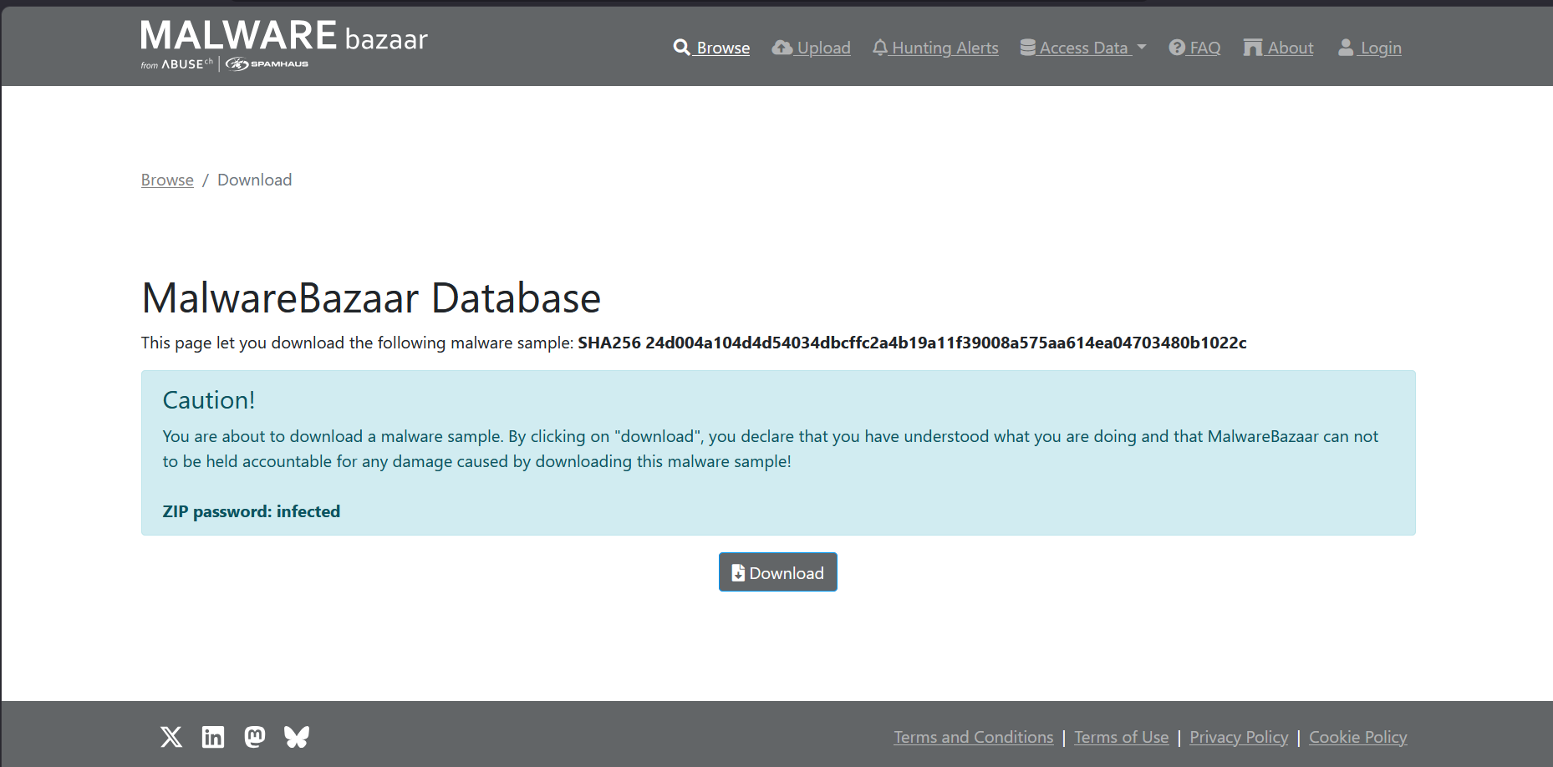Click the 'Caution!' heading
Image resolution: width=1553 pixels, height=767 pixels.
point(209,400)
